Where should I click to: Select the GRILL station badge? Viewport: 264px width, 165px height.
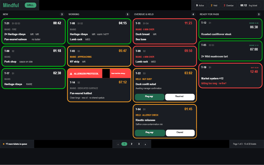click(x=30, y=5)
